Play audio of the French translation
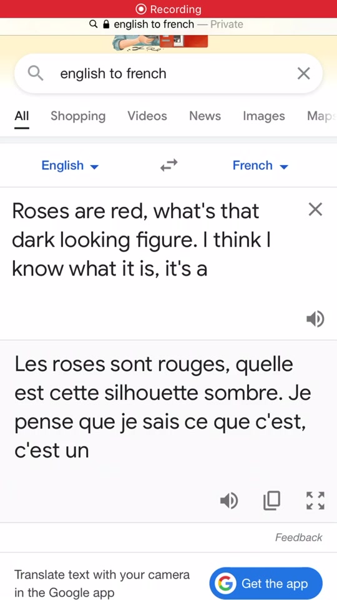This screenshot has height=600, width=337. (229, 501)
